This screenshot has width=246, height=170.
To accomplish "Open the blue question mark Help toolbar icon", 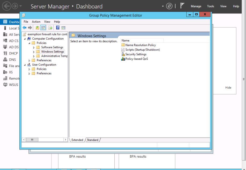I will (x=58, y=28).
